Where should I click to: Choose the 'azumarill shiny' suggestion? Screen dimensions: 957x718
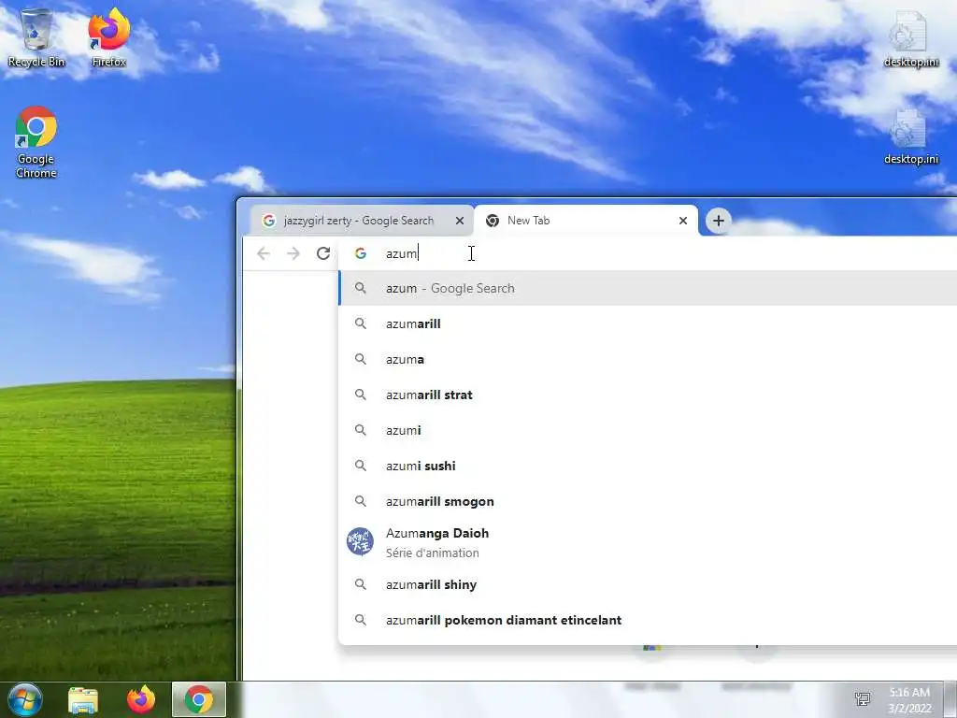648,584
